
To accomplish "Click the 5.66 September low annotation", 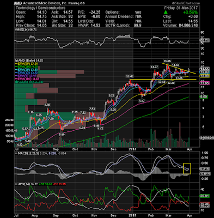I will click(x=62, y=135).
